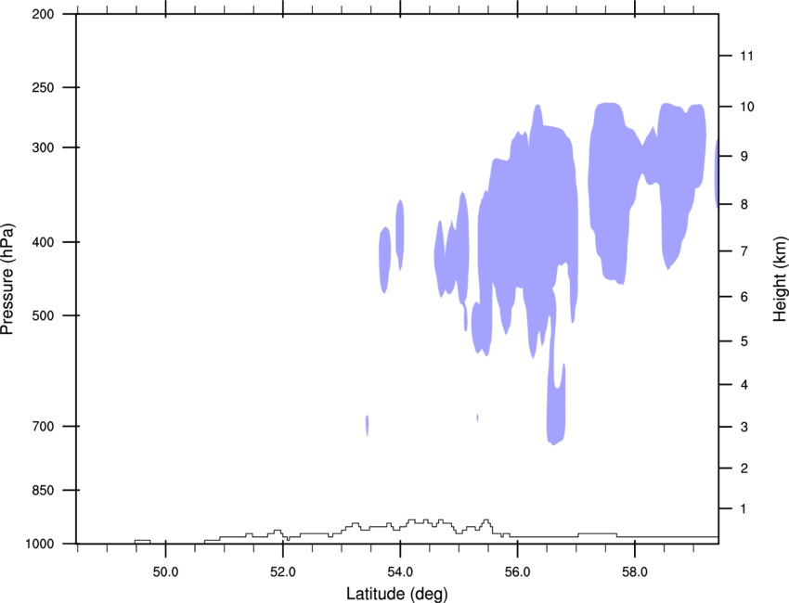Click the 6 km height tick label
The image size is (789, 603).
pos(744,297)
